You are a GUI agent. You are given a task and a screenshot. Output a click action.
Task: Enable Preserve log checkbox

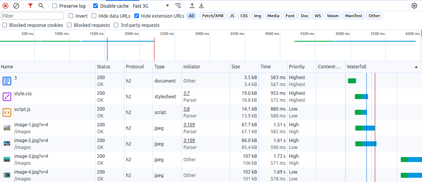tap(55, 6)
